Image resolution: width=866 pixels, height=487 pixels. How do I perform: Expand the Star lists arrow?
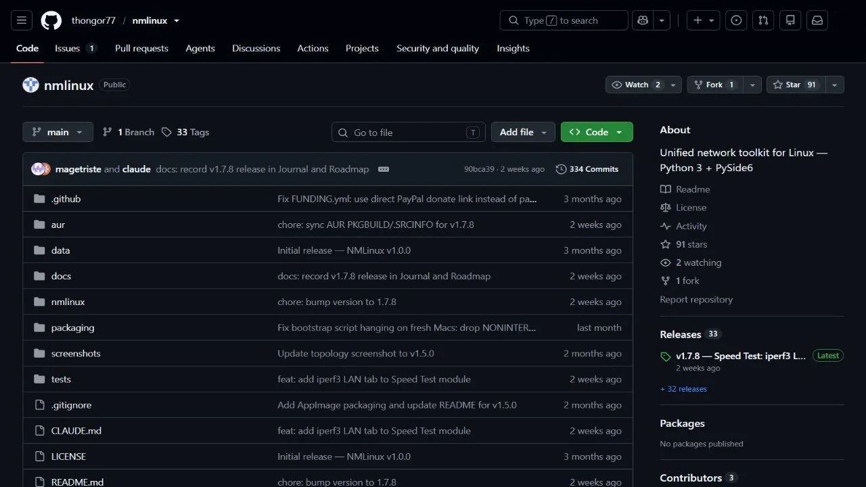(x=835, y=85)
